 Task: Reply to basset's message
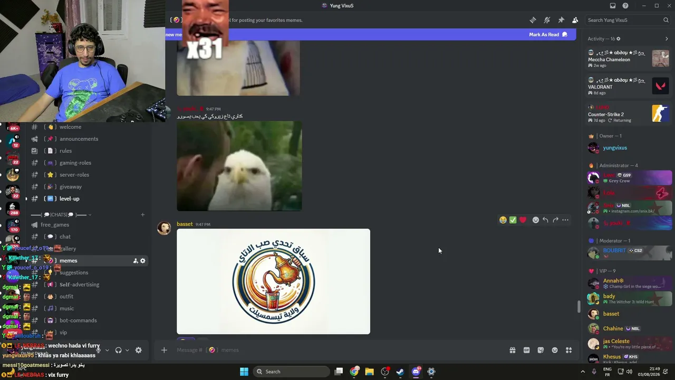[545, 220]
